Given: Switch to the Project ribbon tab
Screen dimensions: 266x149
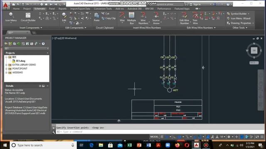Looking at the screenshot, I should pyautogui.click(x=27, y=9).
